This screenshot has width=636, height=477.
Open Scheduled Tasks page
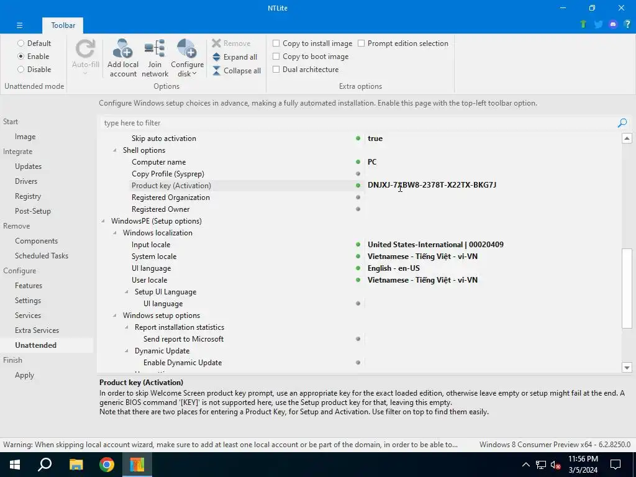pos(42,255)
